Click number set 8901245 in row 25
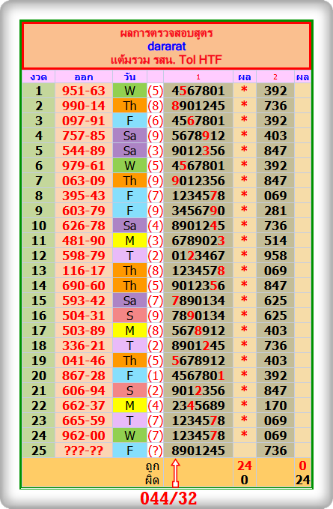The image size is (333, 509). point(198,451)
